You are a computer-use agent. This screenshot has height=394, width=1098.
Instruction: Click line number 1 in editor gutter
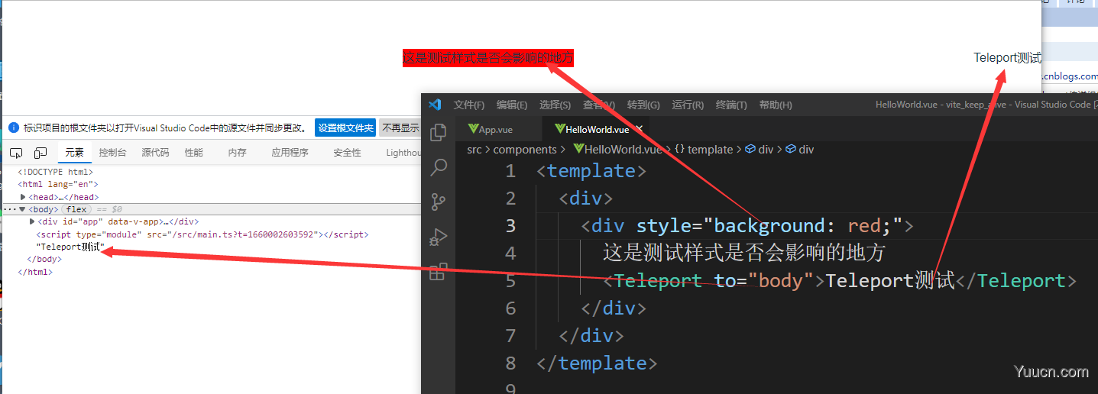tap(510, 171)
